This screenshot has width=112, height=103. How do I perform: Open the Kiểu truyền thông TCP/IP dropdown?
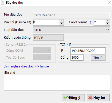48,38
